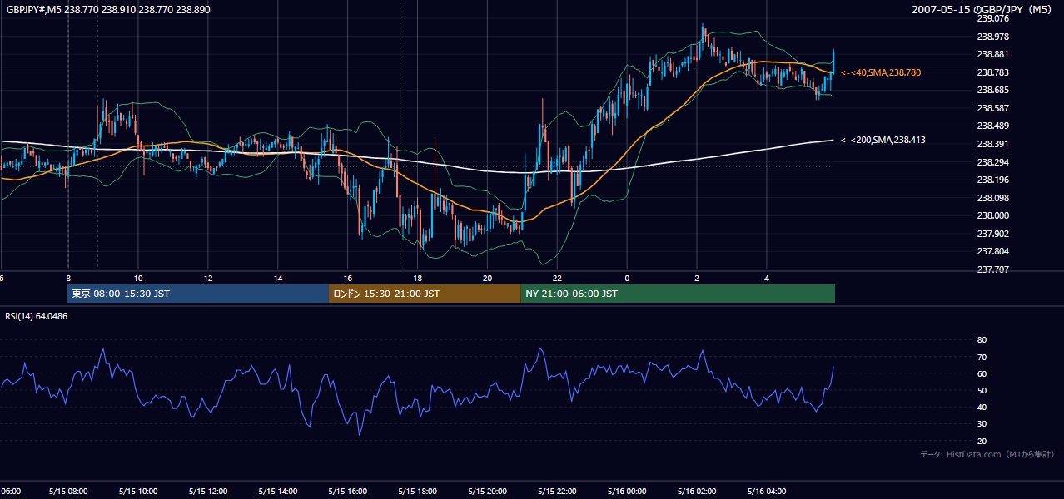The height and width of the screenshot is (499, 1064).
Task: Click the 5/16 04:00 time label
Action: (x=768, y=492)
